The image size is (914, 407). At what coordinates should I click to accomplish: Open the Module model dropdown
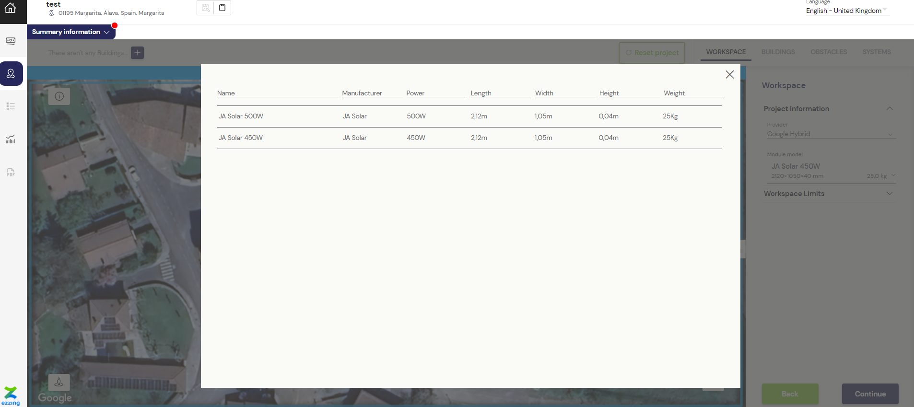point(831,171)
